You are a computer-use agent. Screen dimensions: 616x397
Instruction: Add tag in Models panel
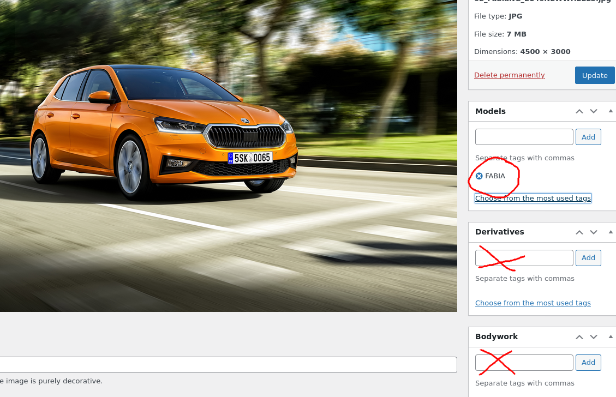(588, 137)
